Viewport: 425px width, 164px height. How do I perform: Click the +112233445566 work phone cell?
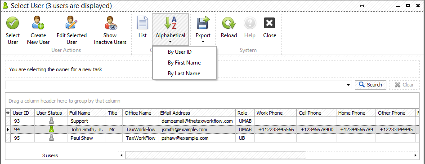coord(276,129)
